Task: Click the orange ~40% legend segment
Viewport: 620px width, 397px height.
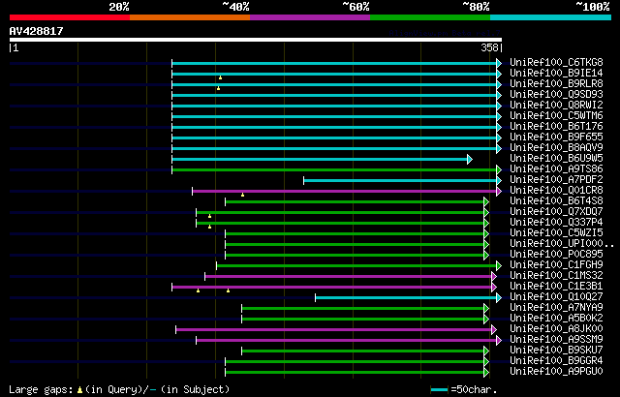Action: [190, 17]
